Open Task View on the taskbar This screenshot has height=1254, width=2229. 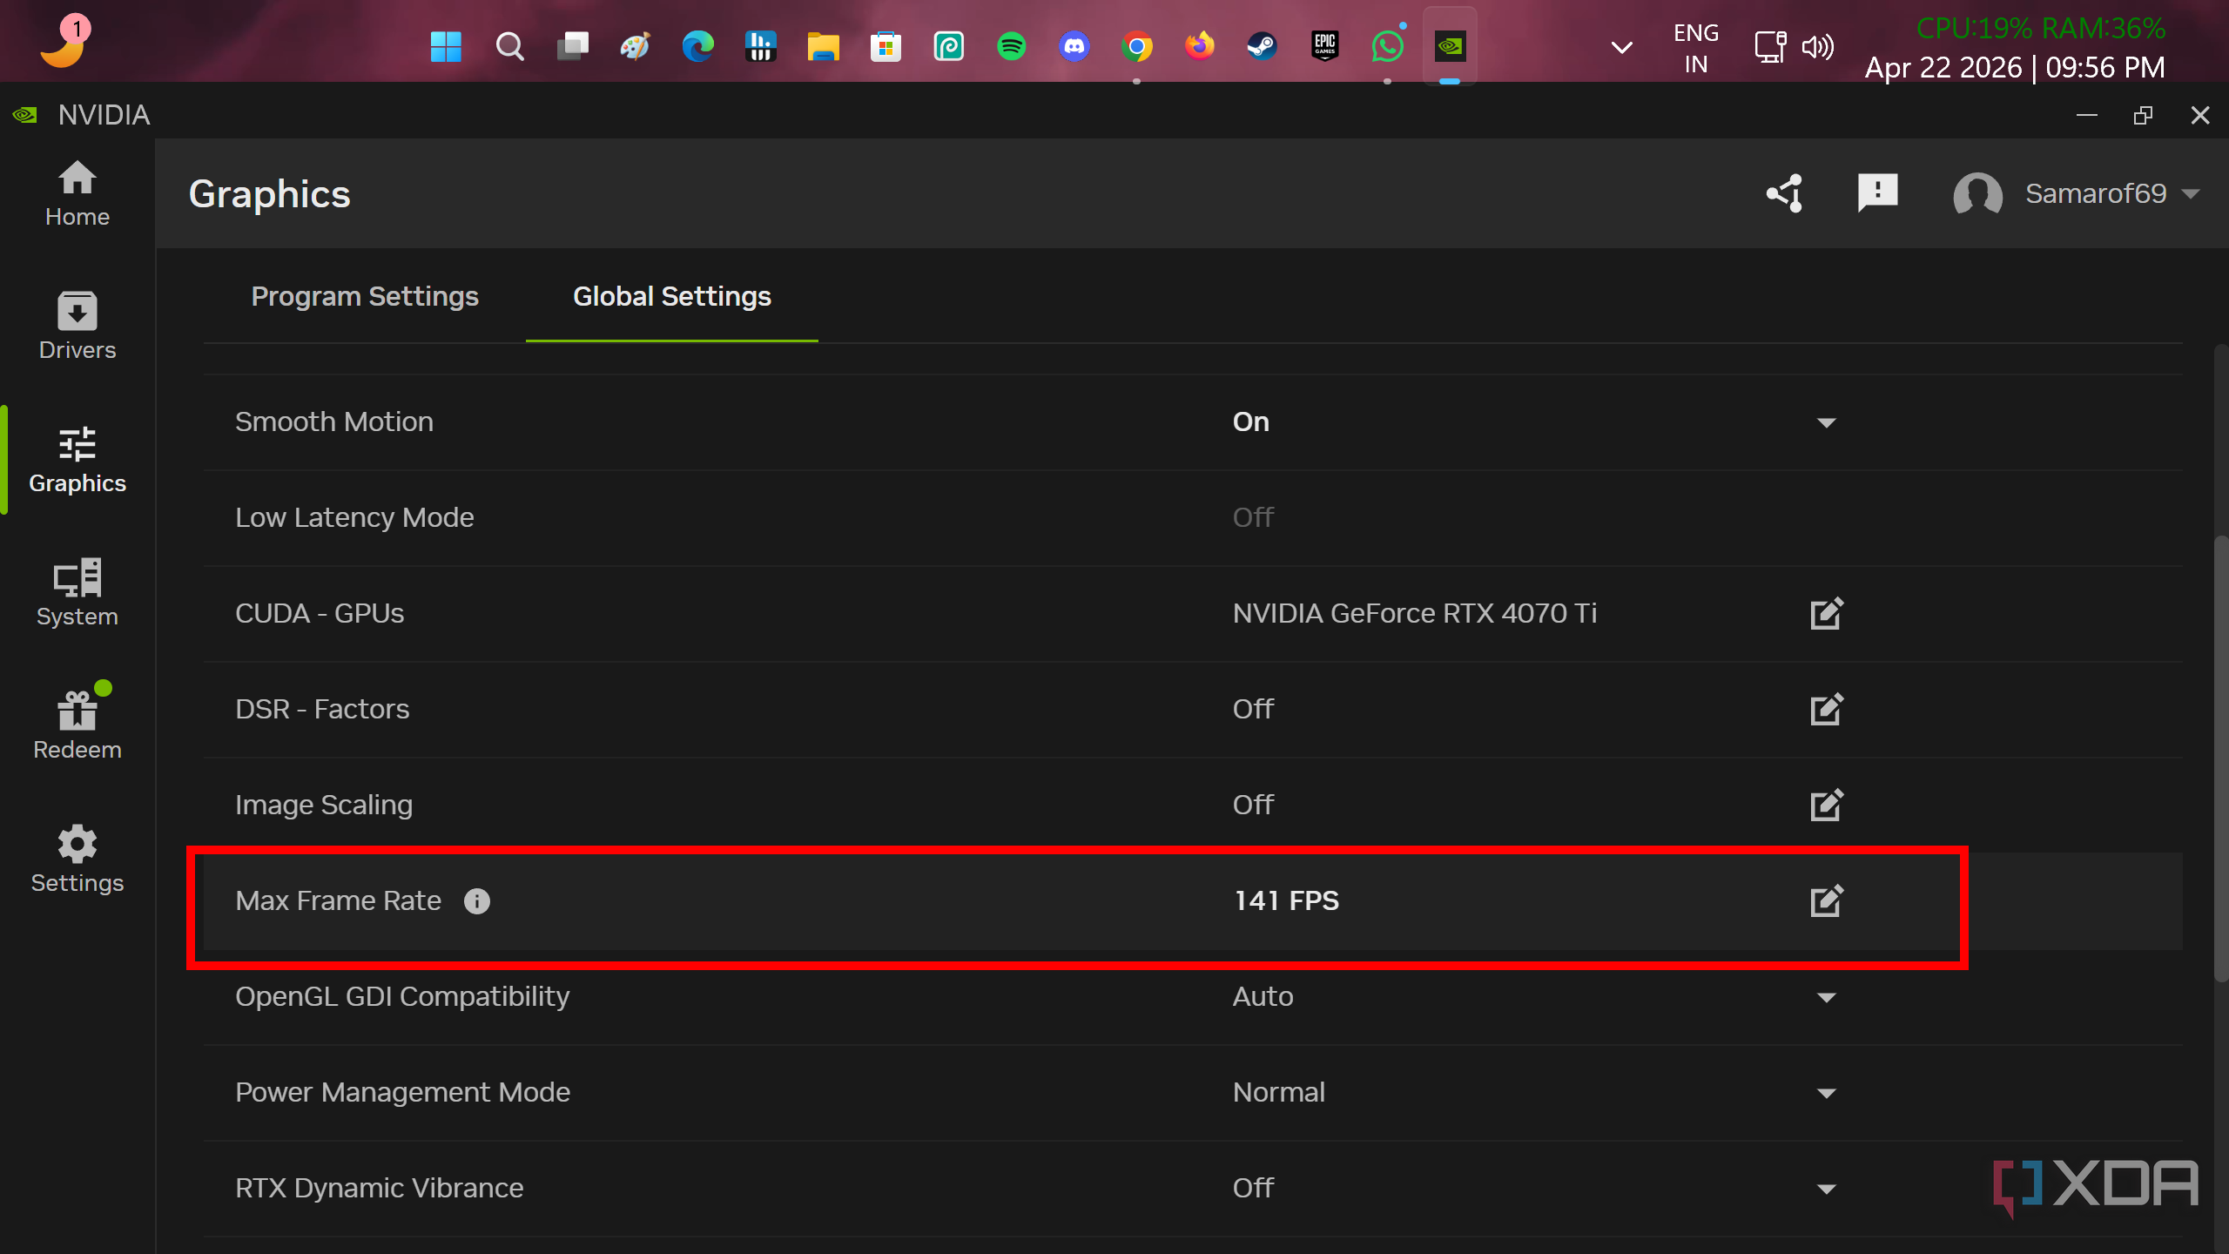[572, 46]
